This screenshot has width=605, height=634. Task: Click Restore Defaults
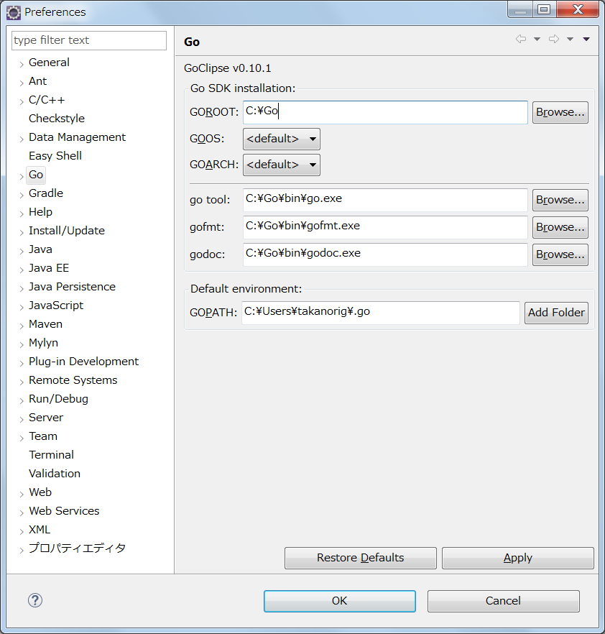[360, 558]
